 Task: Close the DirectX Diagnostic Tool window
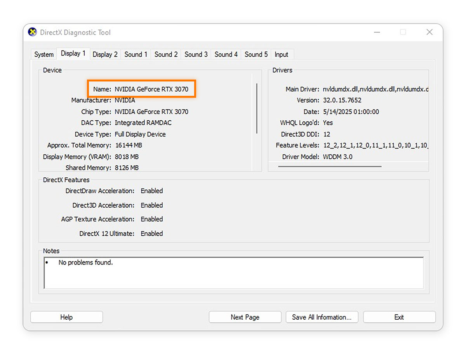pyautogui.click(x=429, y=32)
